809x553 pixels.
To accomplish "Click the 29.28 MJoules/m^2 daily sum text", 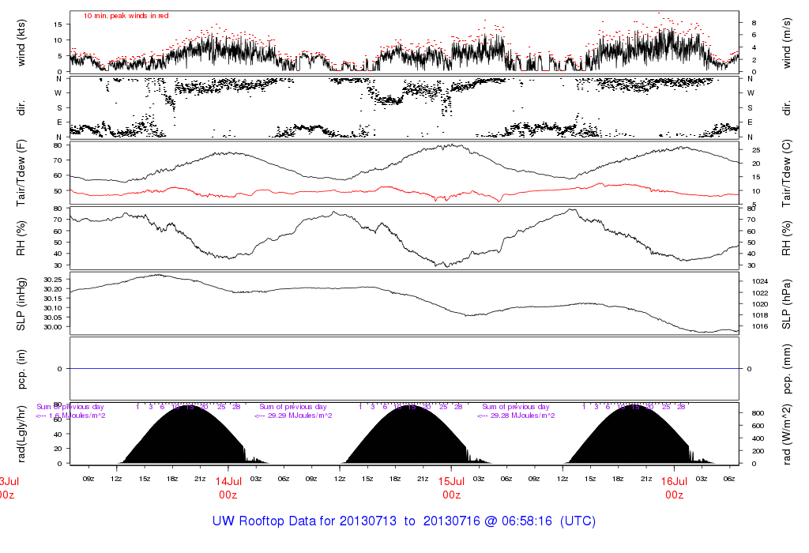I will click(x=515, y=416).
